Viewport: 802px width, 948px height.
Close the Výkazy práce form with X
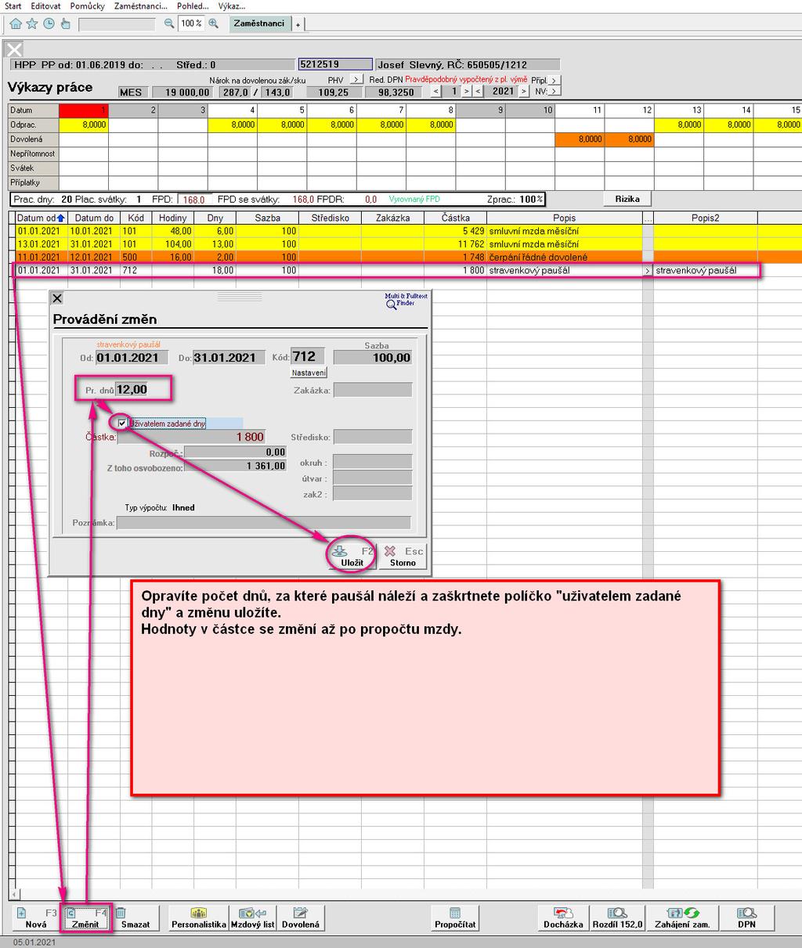(x=14, y=50)
